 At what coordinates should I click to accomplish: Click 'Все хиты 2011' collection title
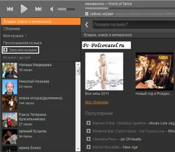97,94
